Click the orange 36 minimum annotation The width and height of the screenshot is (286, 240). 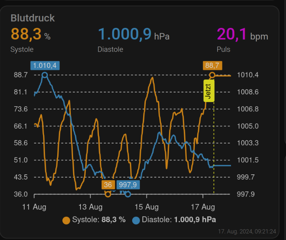pyautogui.click(x=108, y=185)
